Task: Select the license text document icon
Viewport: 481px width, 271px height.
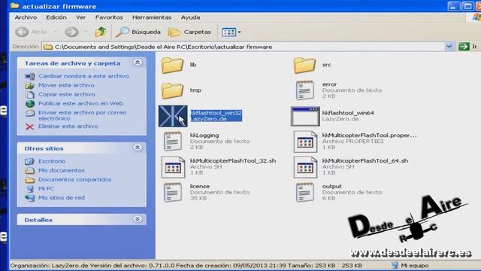Action: [x=173, y=193]
